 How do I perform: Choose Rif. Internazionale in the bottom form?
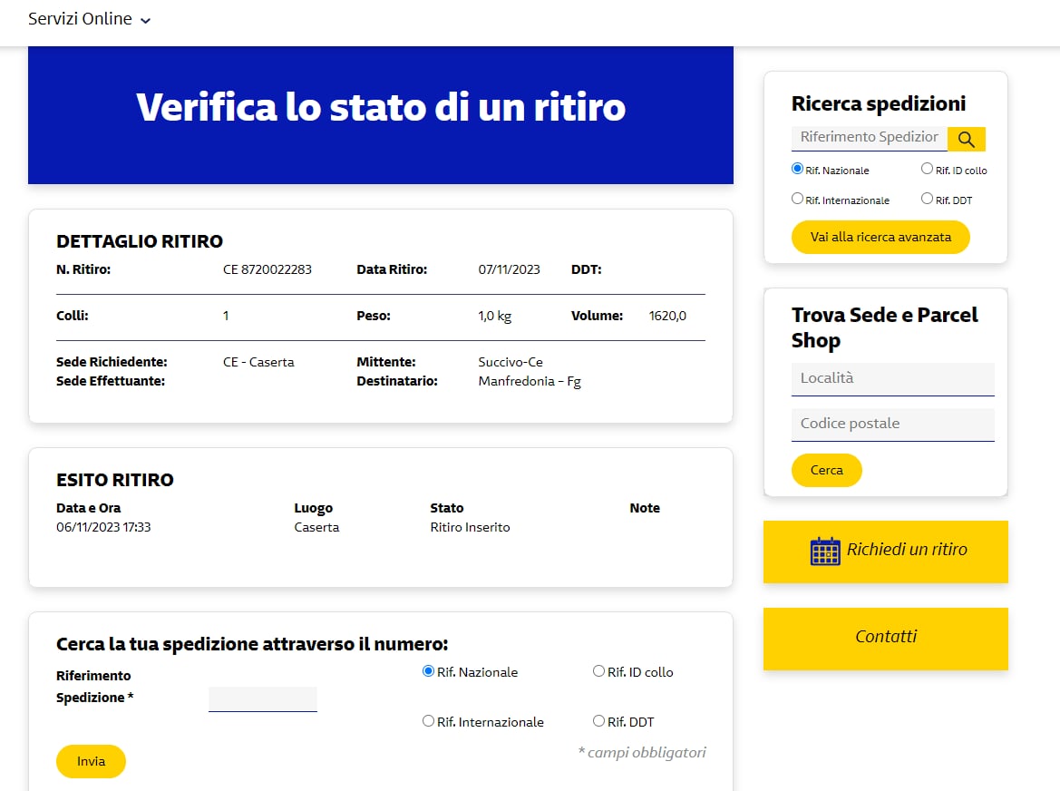click(428, 720)
